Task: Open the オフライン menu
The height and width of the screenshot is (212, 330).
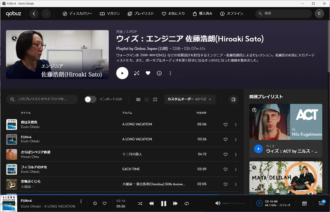Action: click(232, 13)
